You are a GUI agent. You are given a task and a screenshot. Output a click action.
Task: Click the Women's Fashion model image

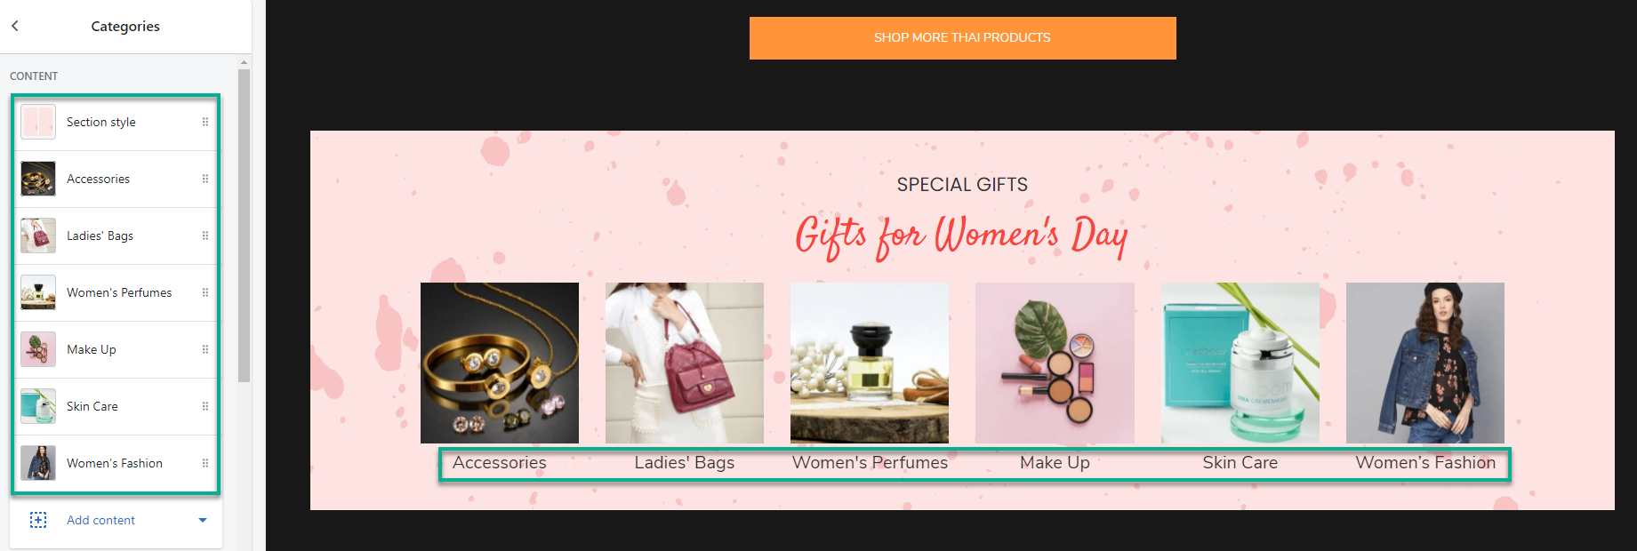point(1425,363)
